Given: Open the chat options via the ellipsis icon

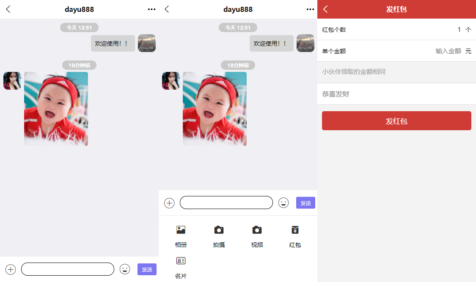Looking at the screenshot, I should [310, 9].
